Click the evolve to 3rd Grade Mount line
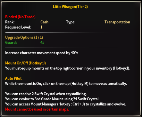Viewport: 142px width, 117px height. pos(52,99)
